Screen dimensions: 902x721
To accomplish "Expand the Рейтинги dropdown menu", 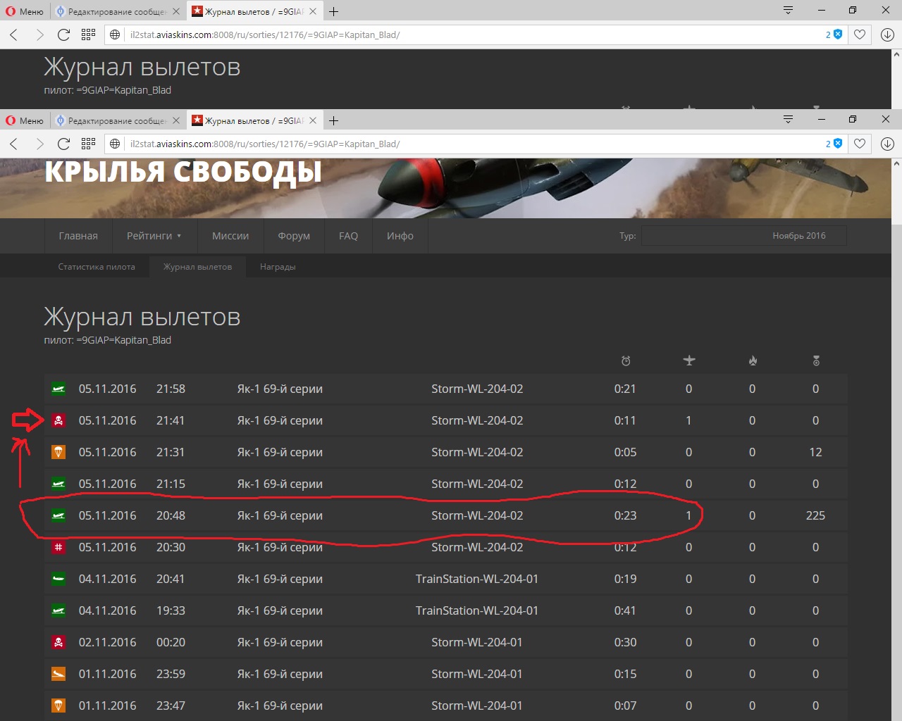I will [154, 236].
